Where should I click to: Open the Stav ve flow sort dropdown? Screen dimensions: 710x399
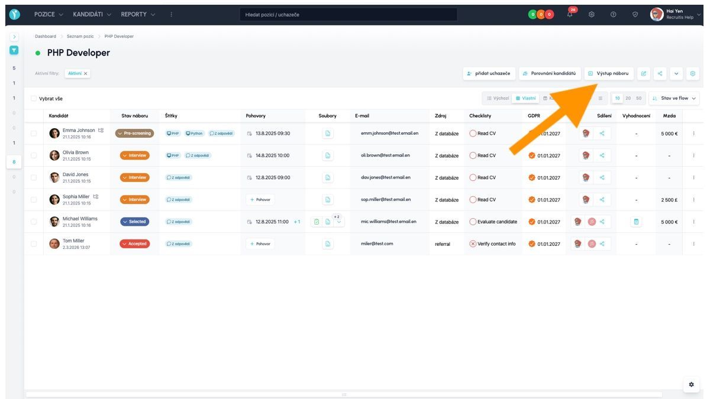[x=674, y=98]
